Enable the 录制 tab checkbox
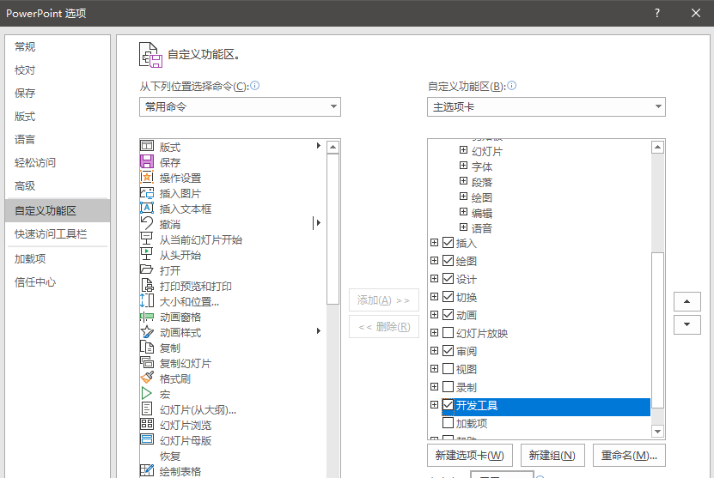 tap(448, 387)
